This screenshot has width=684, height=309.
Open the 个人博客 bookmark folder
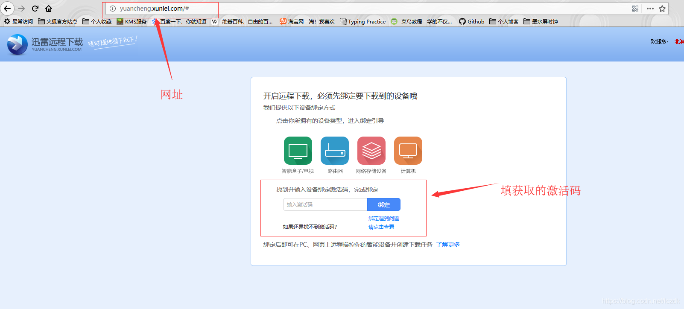click(504, 21)
